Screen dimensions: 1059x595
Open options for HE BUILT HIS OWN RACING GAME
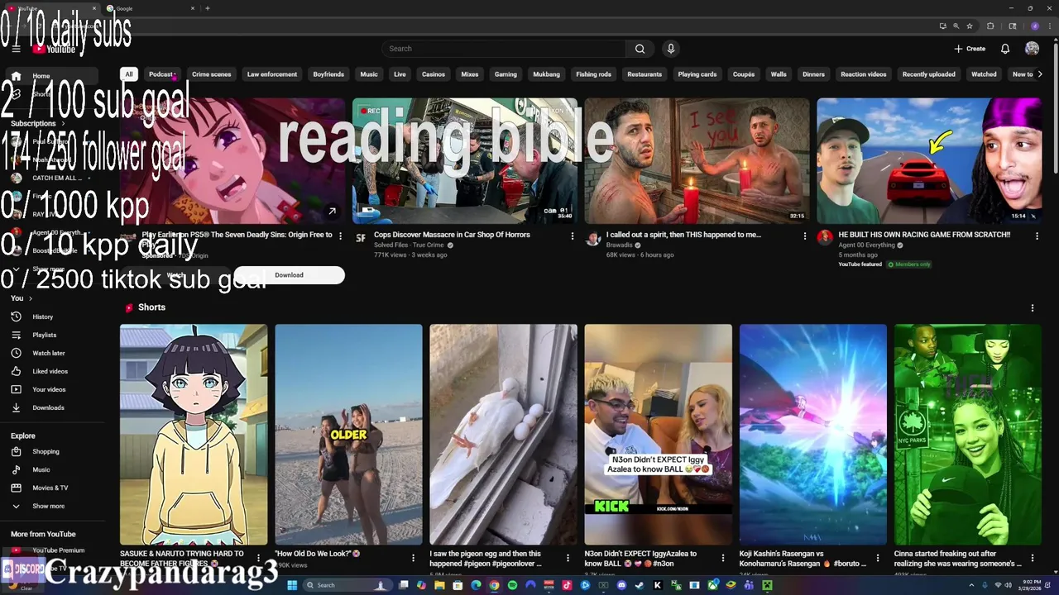click(x=1037, y=236)
